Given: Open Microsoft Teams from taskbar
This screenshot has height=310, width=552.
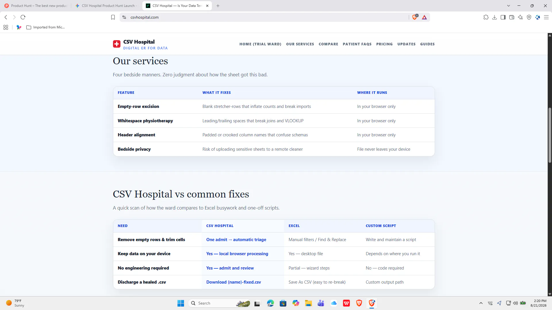Looking at the screenshot, I should pyautogui.click(x=321, y=303).
